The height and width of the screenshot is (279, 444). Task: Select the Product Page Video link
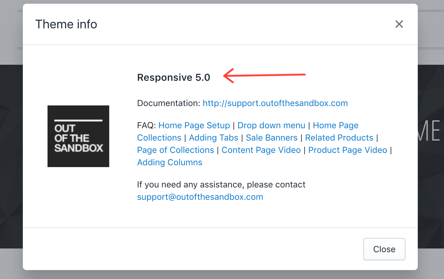click(x=348, y=150)
